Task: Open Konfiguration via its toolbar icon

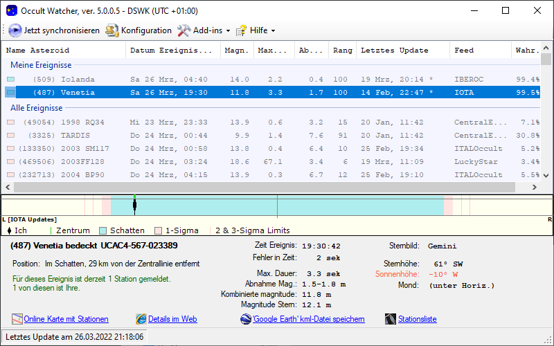Action: pyautogui.click(x=112, y=30)
